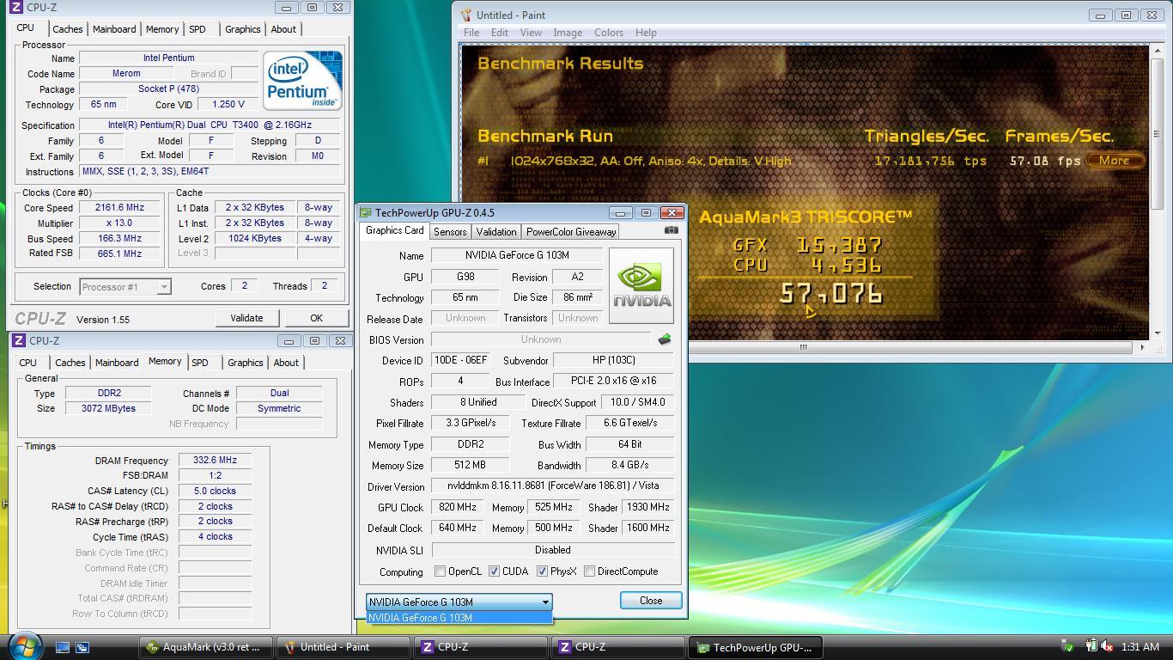Select NVIDIA GeForce G 103M list entry
Screen dimensions: 1173x660
[459, 617]
